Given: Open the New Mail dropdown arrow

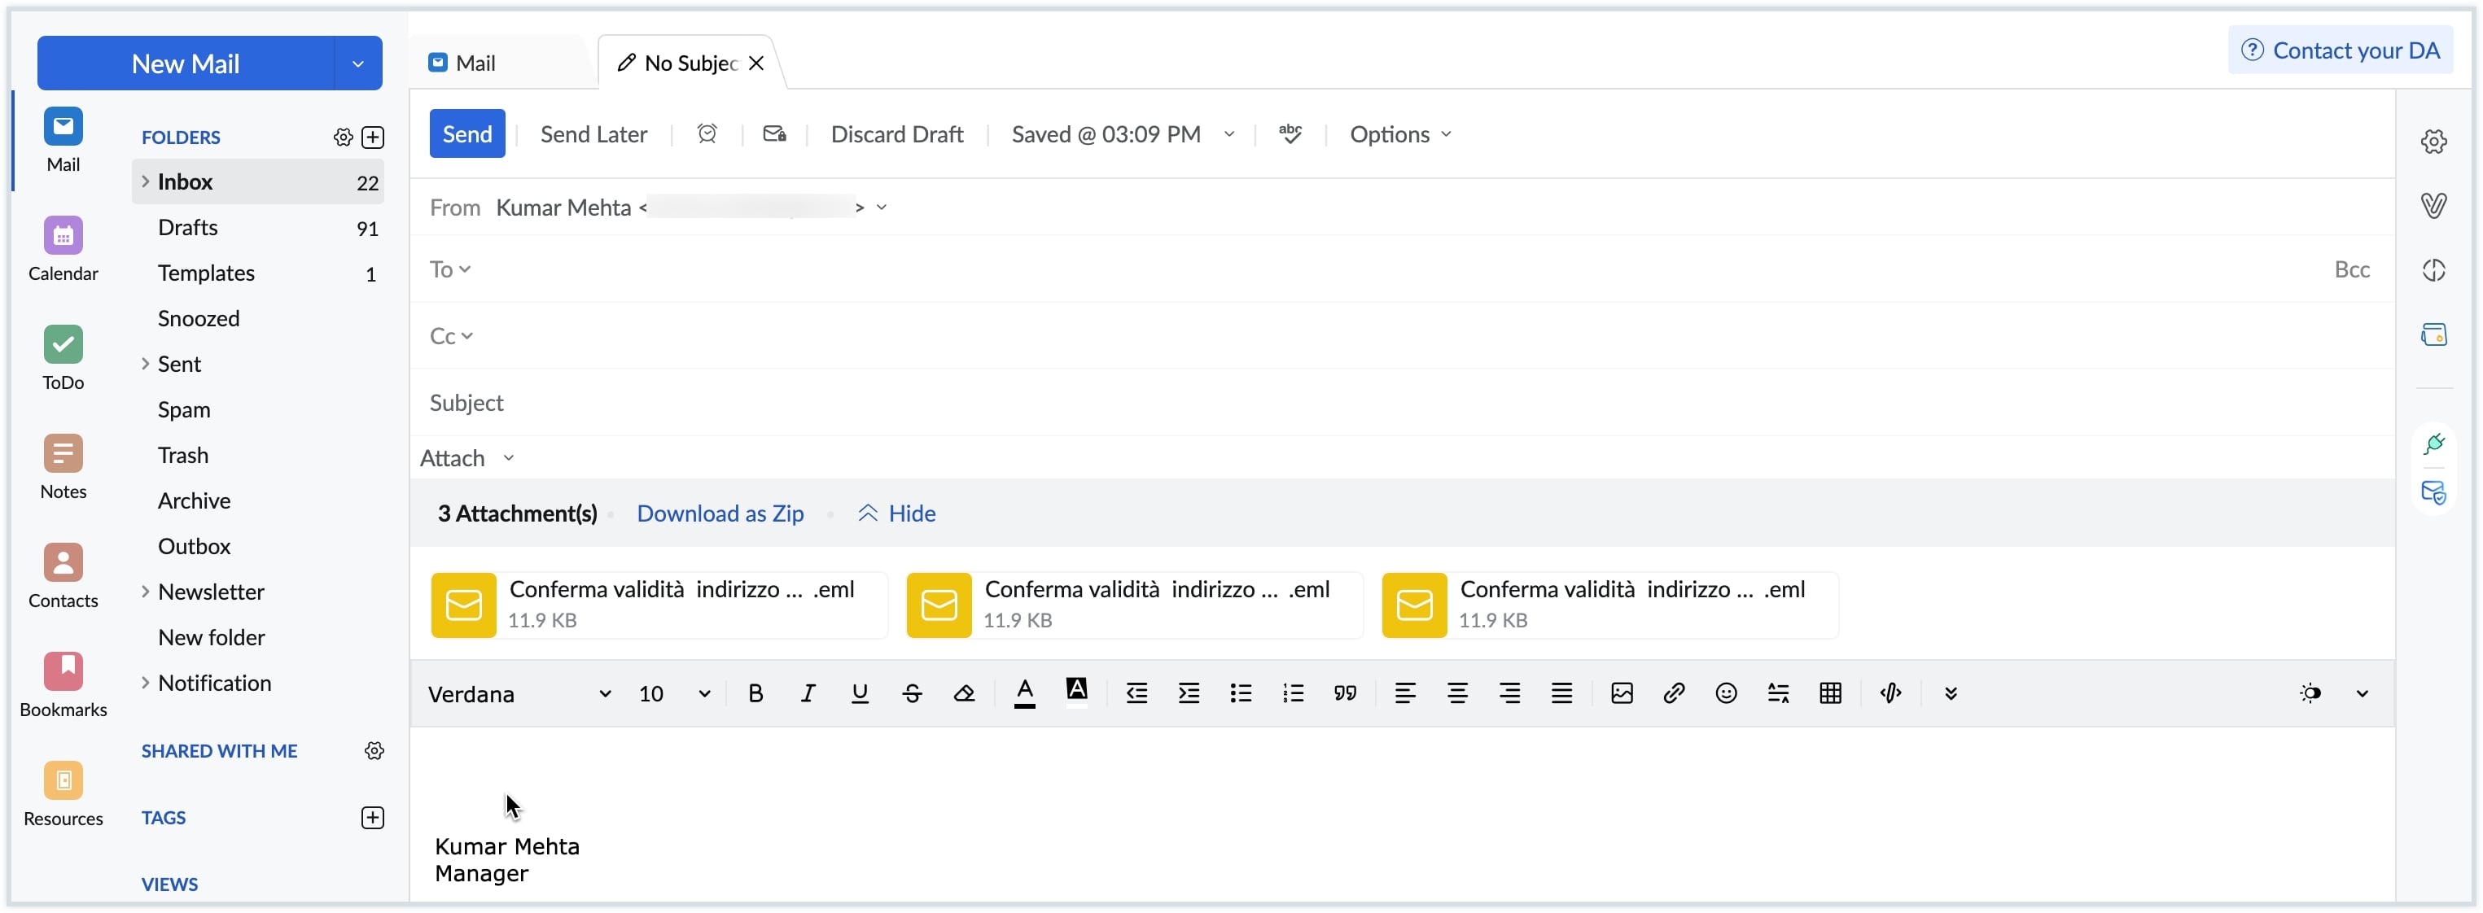Looking at the screenshot, I should coord(357,63).
